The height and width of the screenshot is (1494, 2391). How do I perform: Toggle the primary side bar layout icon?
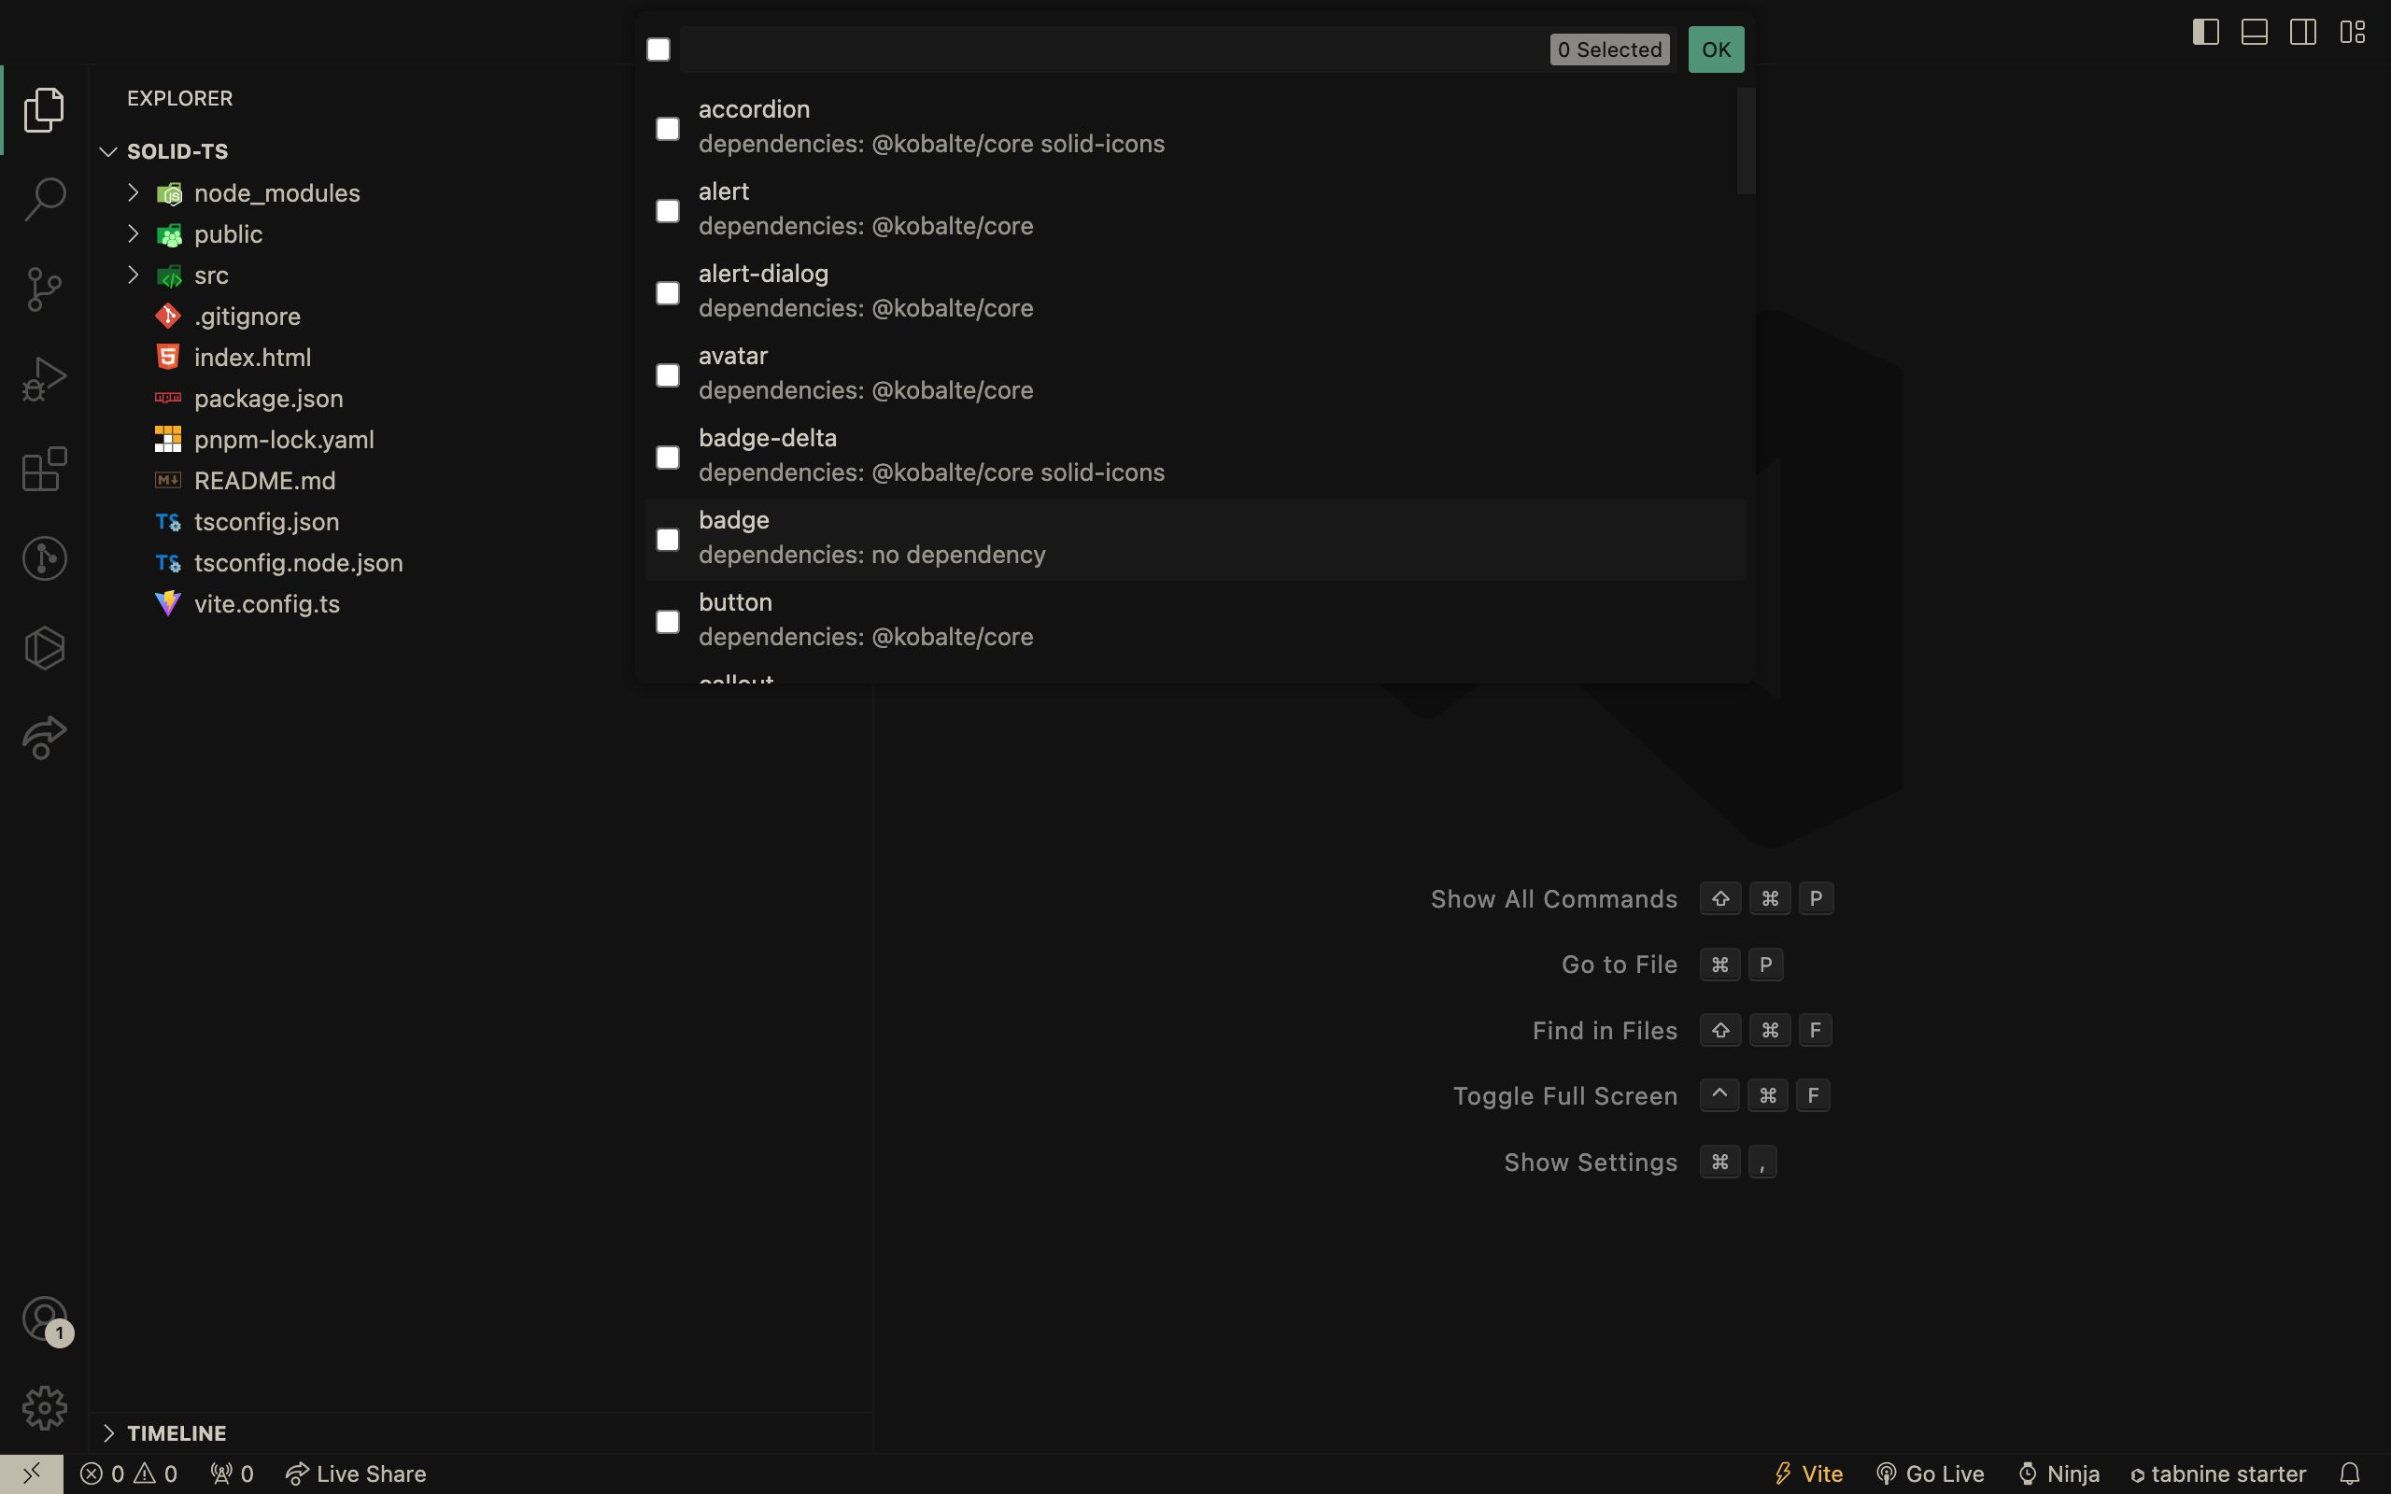[2205, 32]
